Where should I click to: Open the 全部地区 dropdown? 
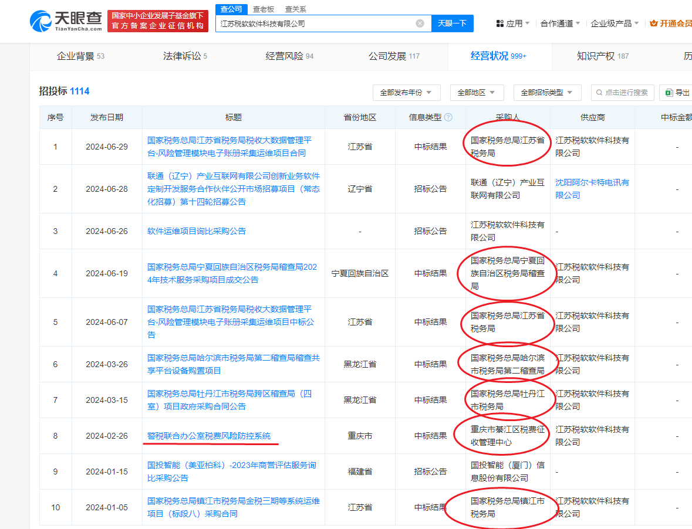pos(477,93)
